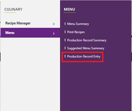Choose Production Record Entry
Image resolution: width=132 pixels, height=111 pixels.
(x=84, y=56)
